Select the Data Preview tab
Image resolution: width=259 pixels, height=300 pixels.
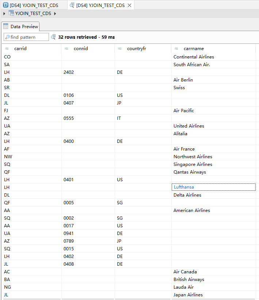(20, 26)
